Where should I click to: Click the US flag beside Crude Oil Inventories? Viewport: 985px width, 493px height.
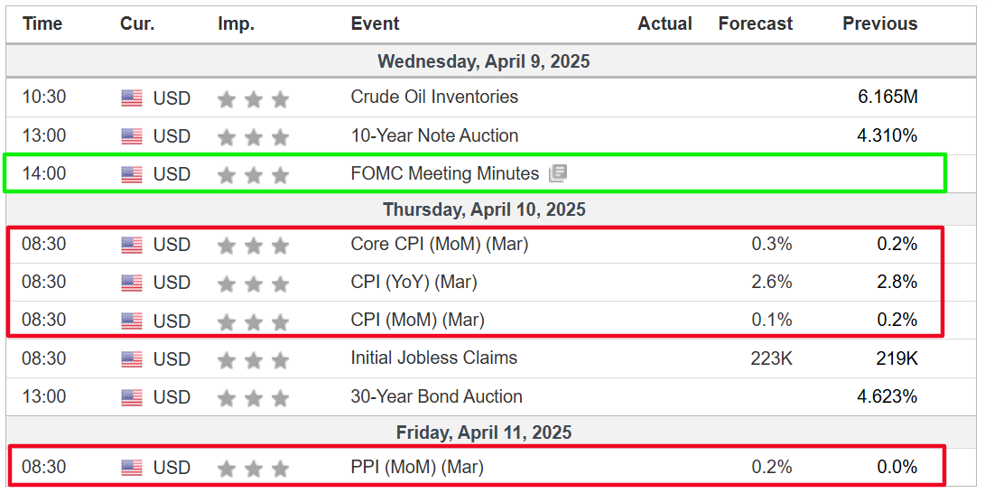tap(132, 98)
